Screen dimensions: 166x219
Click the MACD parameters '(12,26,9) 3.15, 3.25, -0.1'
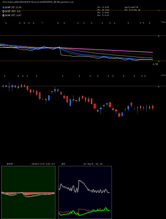click(42, 164)
